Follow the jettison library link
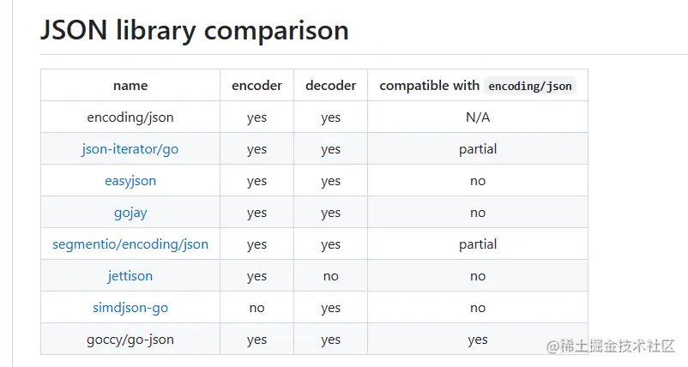The width and height of the screenshot is (688, 367). point(130,276)
